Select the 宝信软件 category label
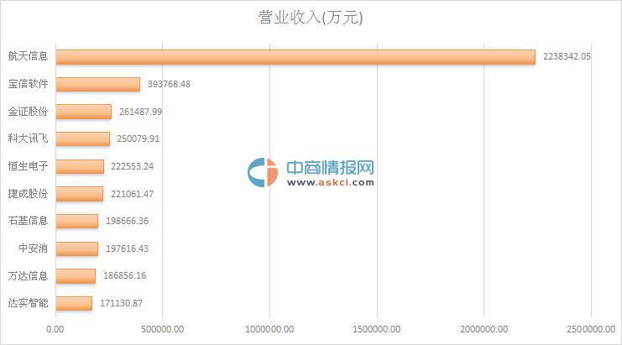 point(28,84)
